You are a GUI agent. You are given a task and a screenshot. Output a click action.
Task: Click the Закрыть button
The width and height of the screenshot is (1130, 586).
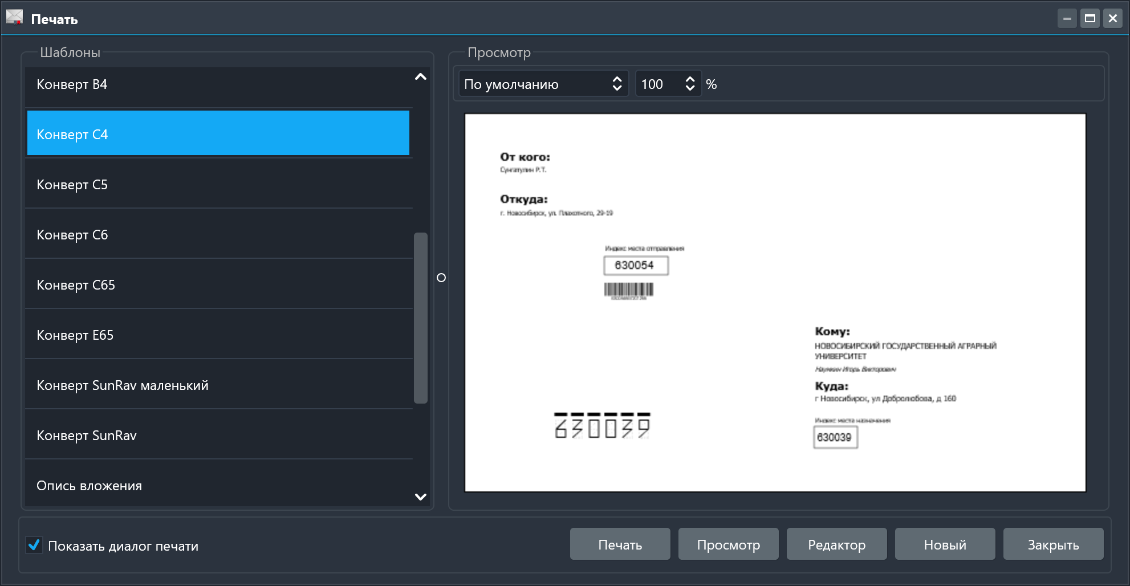1054,544
